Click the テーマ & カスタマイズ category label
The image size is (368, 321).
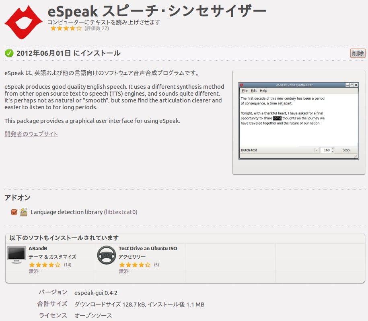click(x=52, y=257)
